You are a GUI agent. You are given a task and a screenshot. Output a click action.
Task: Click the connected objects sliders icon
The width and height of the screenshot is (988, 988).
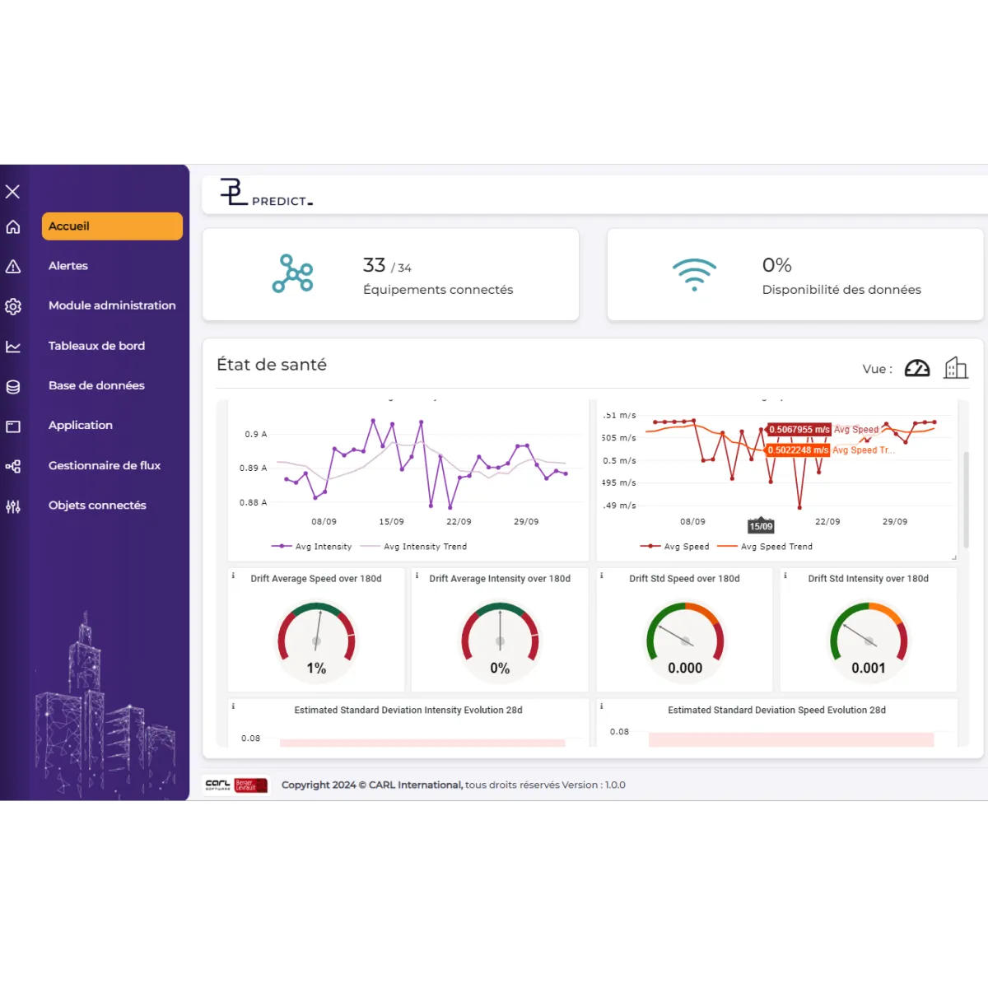13,506
